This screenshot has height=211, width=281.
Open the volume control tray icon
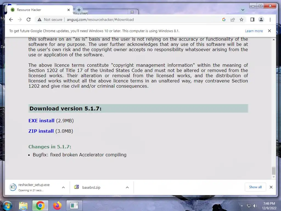255,206
